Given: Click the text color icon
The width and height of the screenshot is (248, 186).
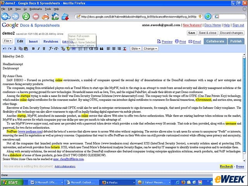Looking at the screenshot, I should 63,49.
